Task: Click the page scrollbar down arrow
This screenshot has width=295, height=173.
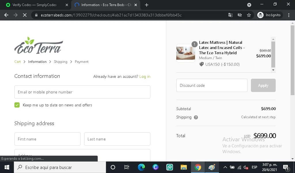Action: [292, 159]
